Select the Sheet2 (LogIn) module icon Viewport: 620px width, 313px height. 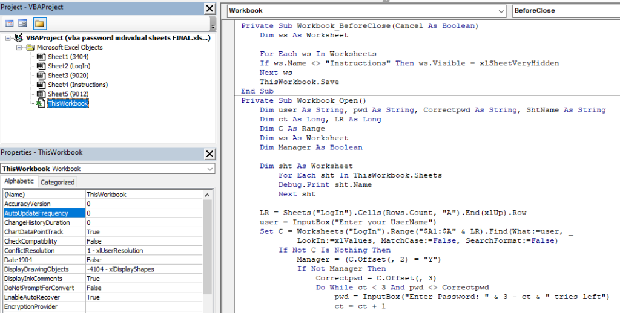[41, 66]
